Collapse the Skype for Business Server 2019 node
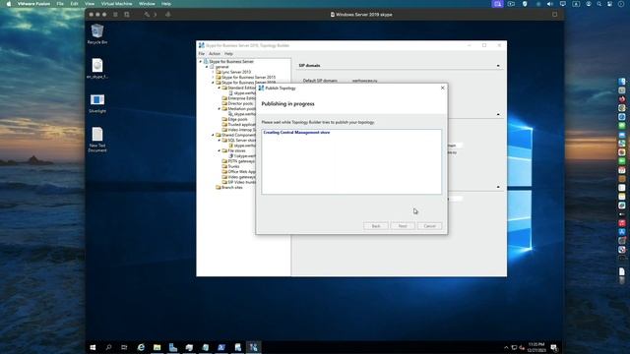Image resolution: width=630 pixels, height=354 pixels. point(214,83)
